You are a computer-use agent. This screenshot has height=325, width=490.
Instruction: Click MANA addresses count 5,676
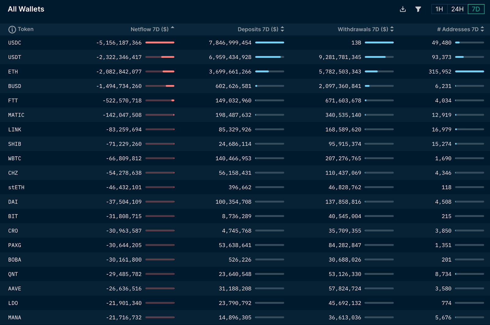tap(443, 318)
